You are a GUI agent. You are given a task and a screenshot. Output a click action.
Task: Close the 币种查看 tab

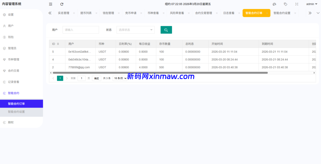[163, 13]
